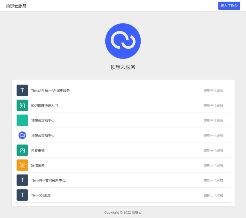Screen dimensions: 246x218
Task: Click the orange '短' SMS service icon
Action: click(x=22, y=165)
